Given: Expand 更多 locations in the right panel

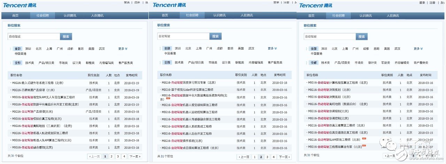Looking at the screenshot, I should point(419,49).
